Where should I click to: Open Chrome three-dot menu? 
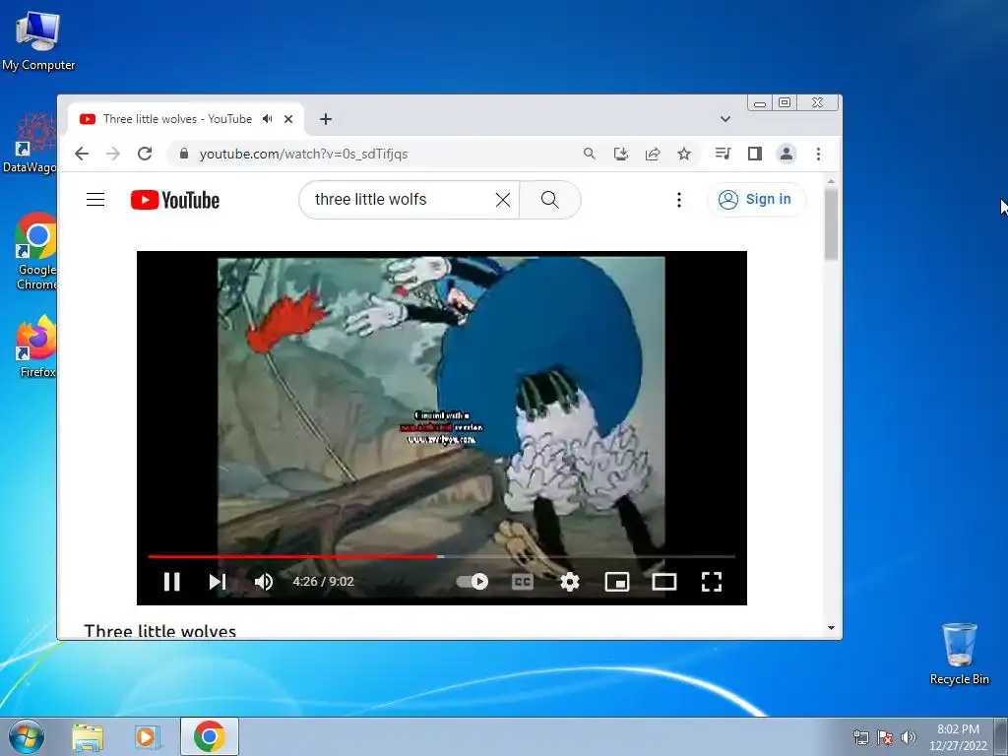pyautogui.click(x=818, y=154)
